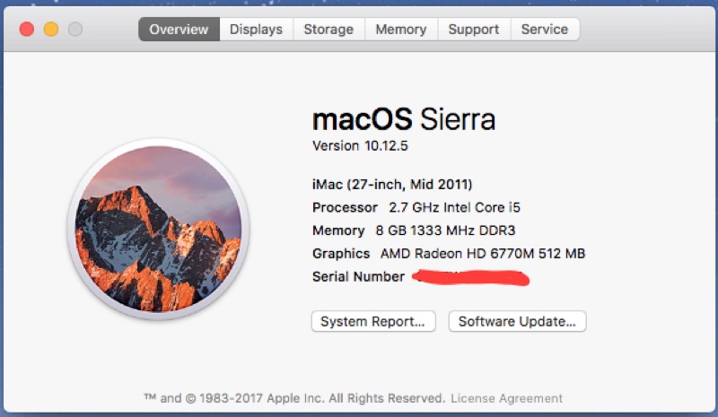Screen dimensions: 718x417
Task: Open the Storage tab
Action: [x=328, y=30]
